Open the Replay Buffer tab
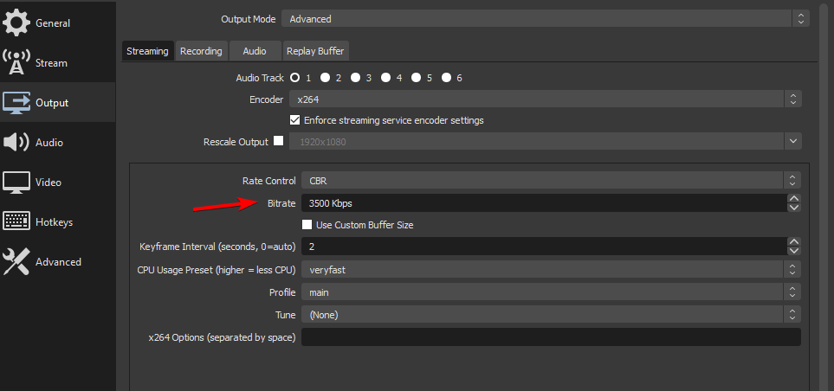Image resolution: width=834 pixels, height=391 pixels. pyautogui.click(x=316, y=51)
